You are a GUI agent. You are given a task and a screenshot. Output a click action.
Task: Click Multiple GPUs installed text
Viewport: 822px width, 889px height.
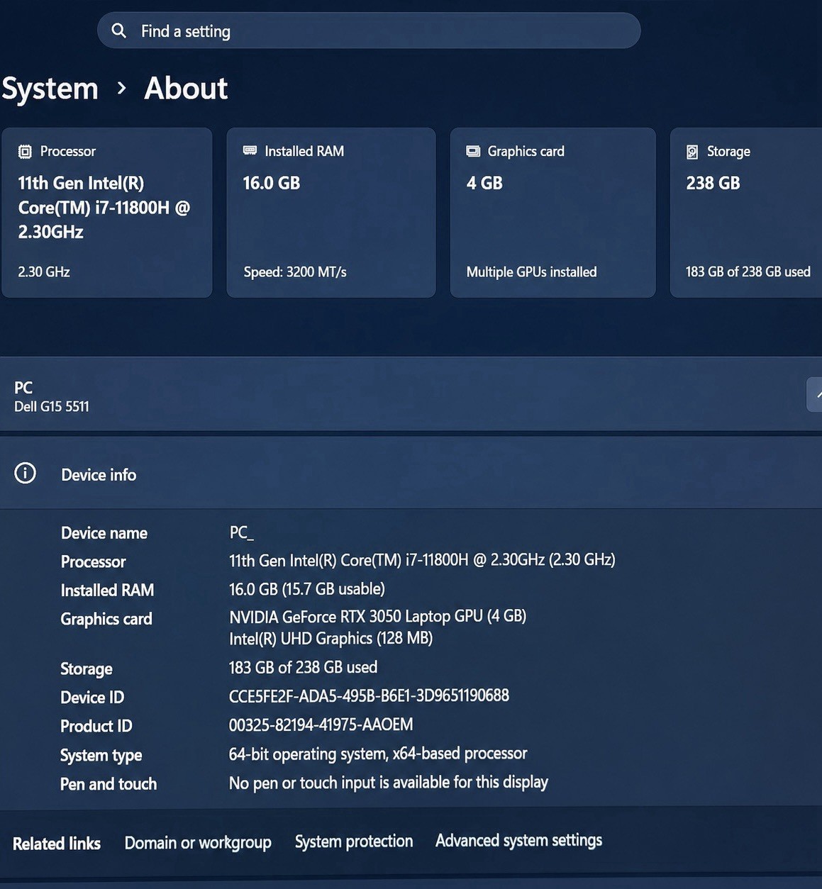point(531,272)
